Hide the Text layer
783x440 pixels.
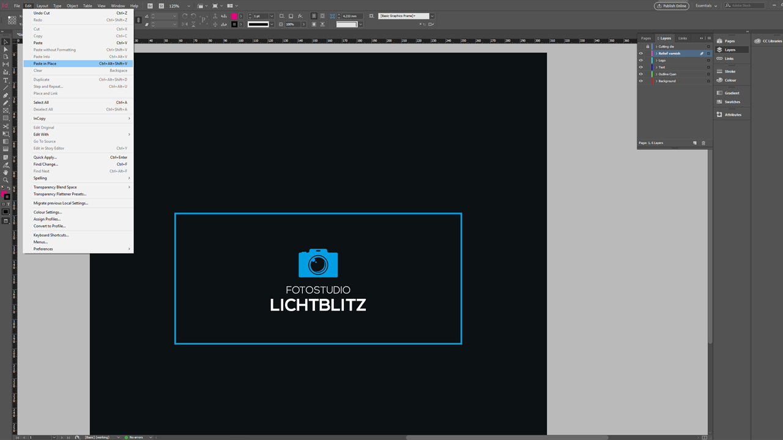coord(641,67)
